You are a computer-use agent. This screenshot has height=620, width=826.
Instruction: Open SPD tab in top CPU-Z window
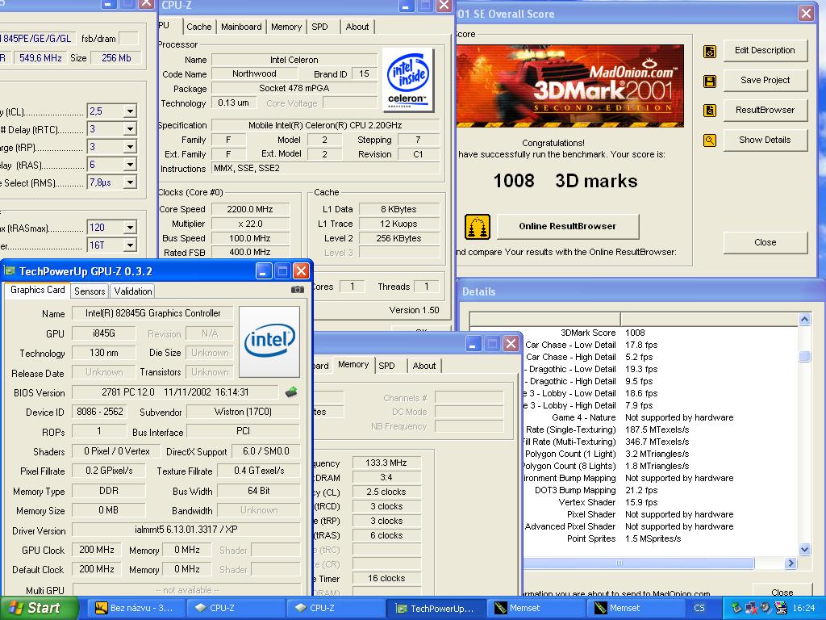click(x=319, y=27)
